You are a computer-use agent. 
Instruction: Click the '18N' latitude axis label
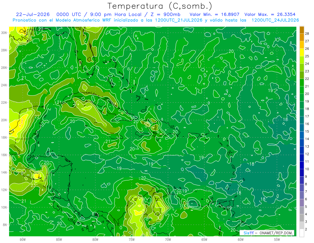(x=4, y=137)
